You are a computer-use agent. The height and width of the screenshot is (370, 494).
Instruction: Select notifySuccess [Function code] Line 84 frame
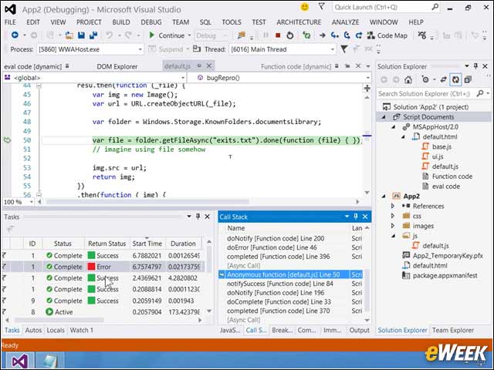(279, 284)
